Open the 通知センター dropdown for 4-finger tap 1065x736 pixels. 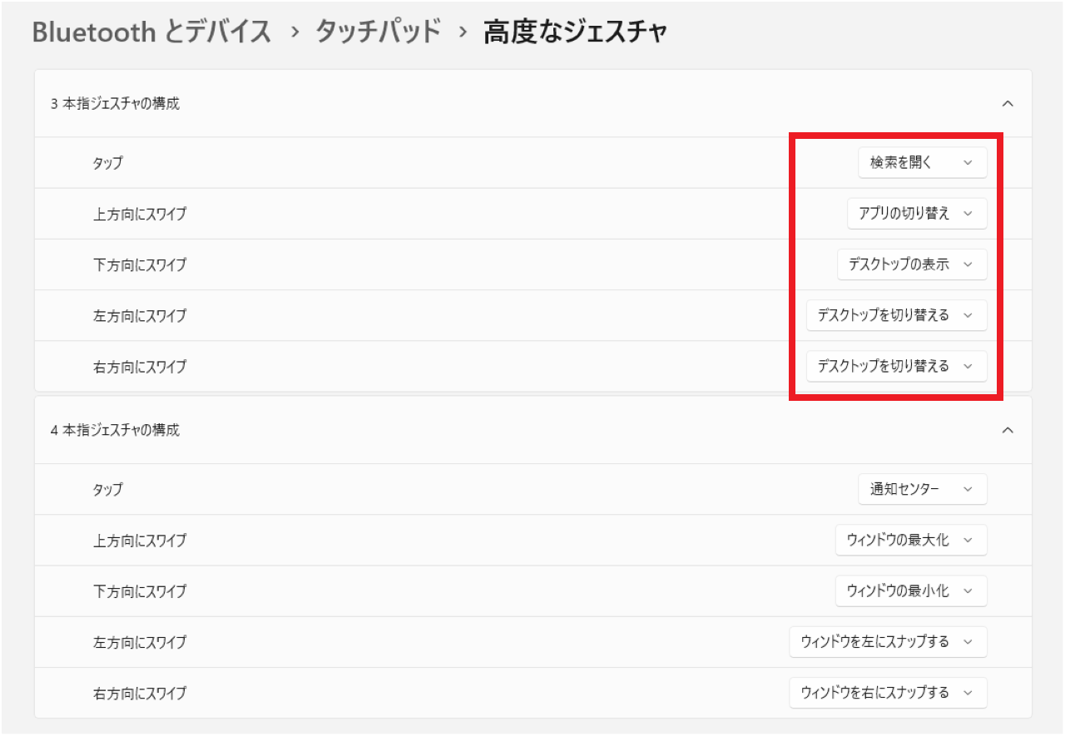pyautogui.click(x=922, y=490)
